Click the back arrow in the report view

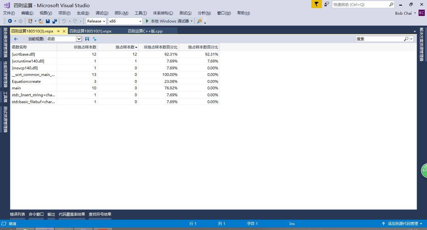16,39
